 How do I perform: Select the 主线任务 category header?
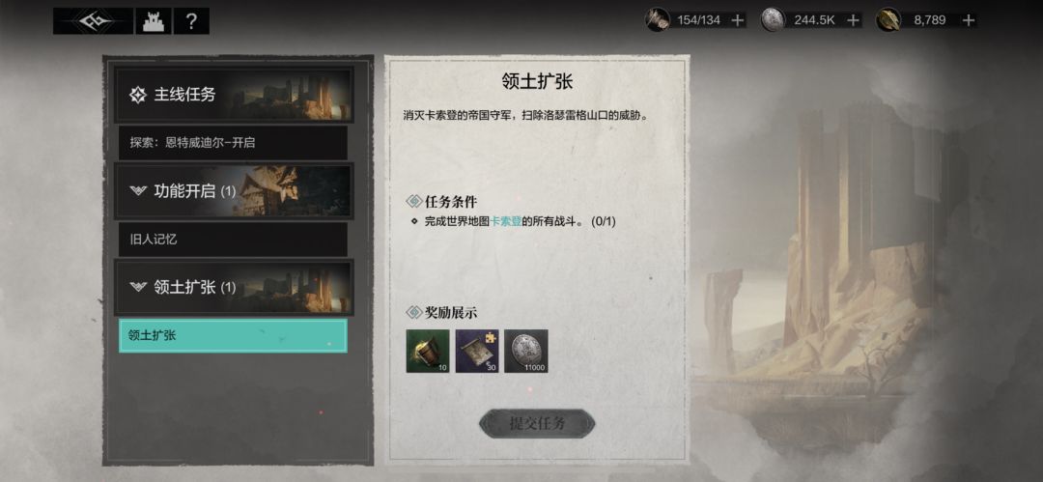click(x=234, y=95)
